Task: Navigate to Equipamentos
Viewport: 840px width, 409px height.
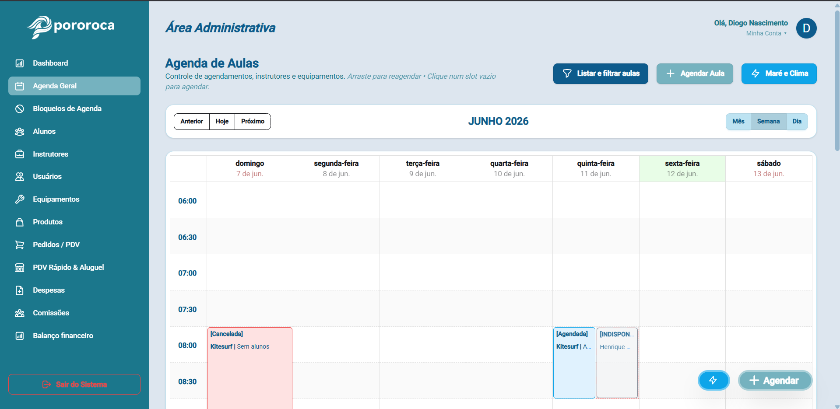Action: [74, 199]
